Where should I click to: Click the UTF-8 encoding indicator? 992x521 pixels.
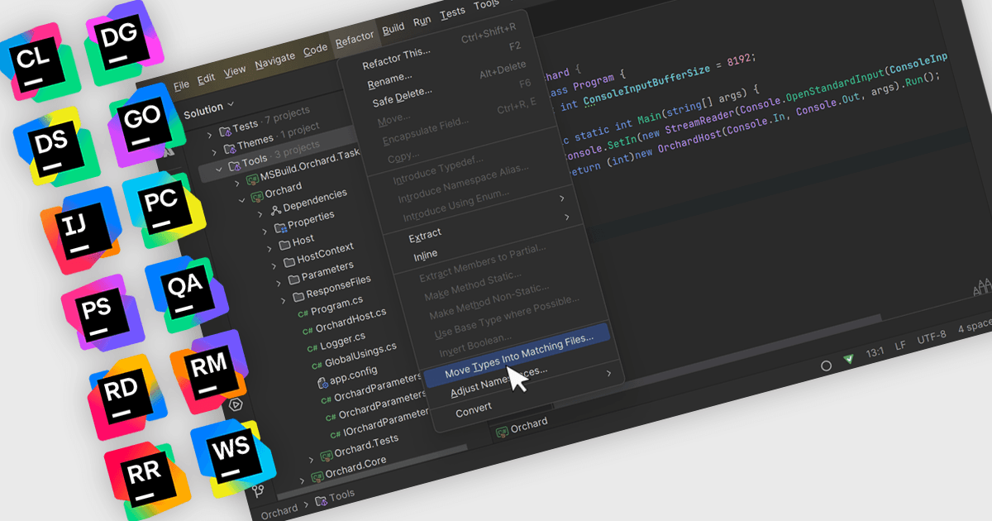coord(932,337)
